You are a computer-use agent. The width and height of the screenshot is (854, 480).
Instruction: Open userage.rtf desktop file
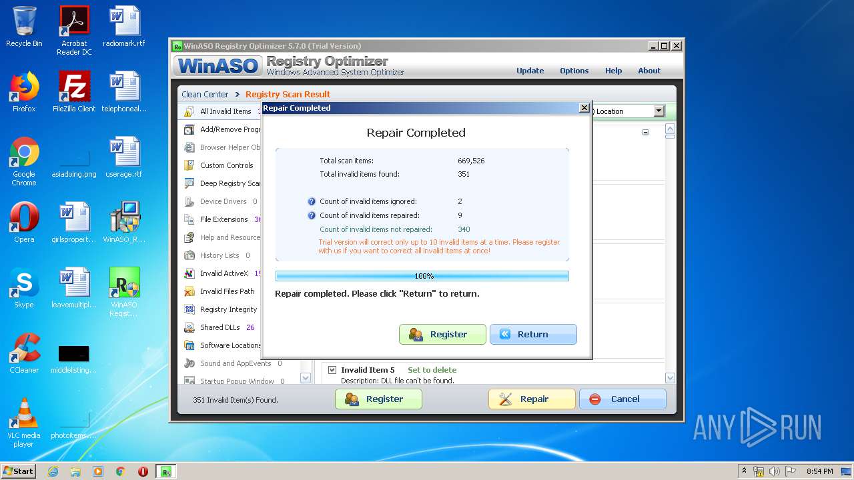[x=124, y=157]
